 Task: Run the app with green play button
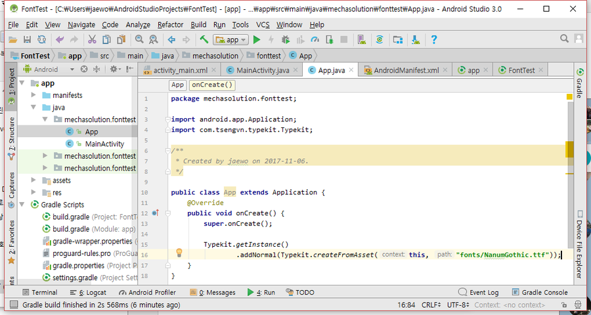[257, 39]
